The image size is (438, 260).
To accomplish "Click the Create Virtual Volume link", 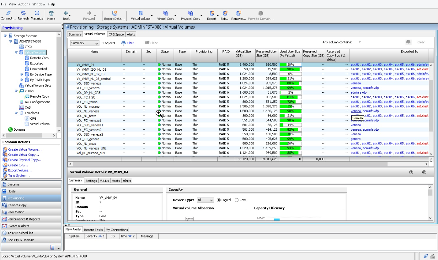I will (25, 149).
